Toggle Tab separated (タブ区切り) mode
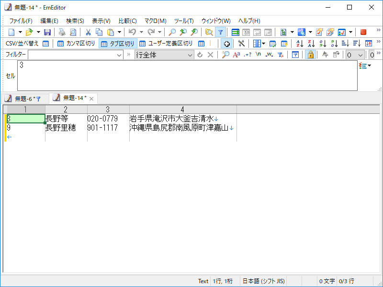 click(118, 44)
